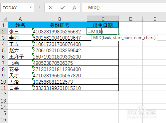Click the formula bar options dots handle
The image size is (166, 123).
coord(39,8)
